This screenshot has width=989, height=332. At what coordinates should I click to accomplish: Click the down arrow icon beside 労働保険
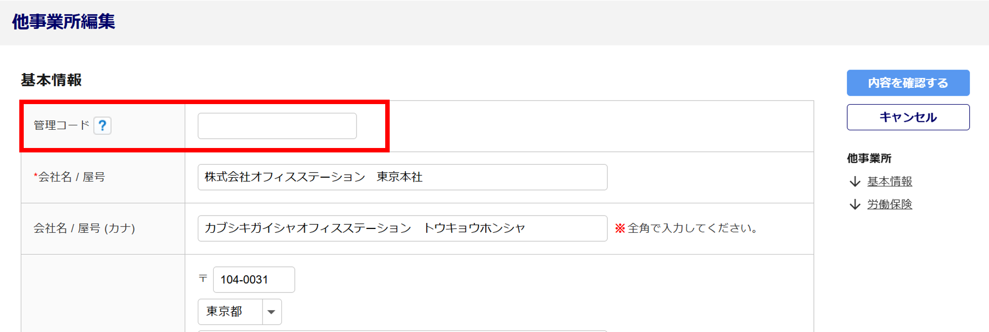(855, 204)
